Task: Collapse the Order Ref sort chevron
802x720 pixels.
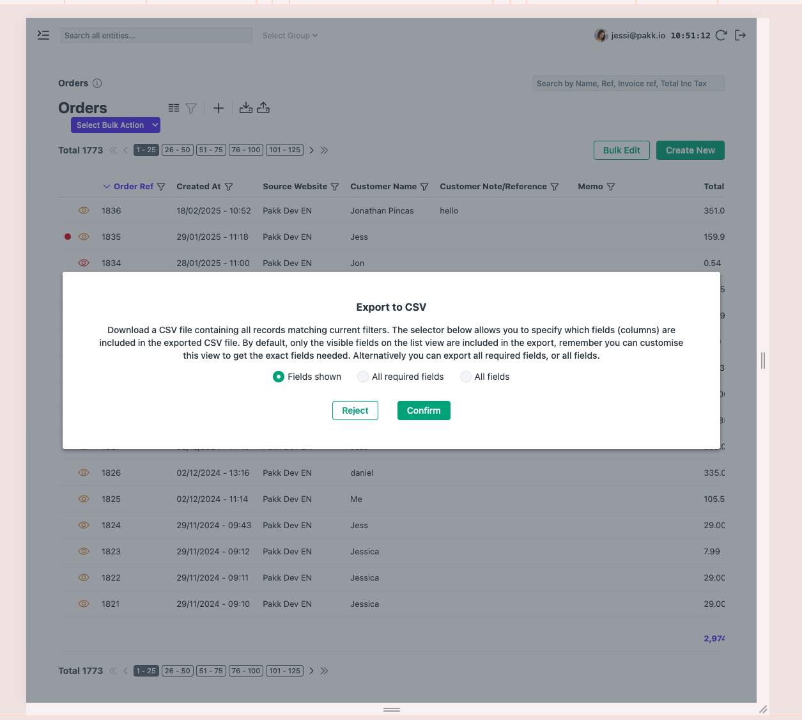Action: click(106, 186)
